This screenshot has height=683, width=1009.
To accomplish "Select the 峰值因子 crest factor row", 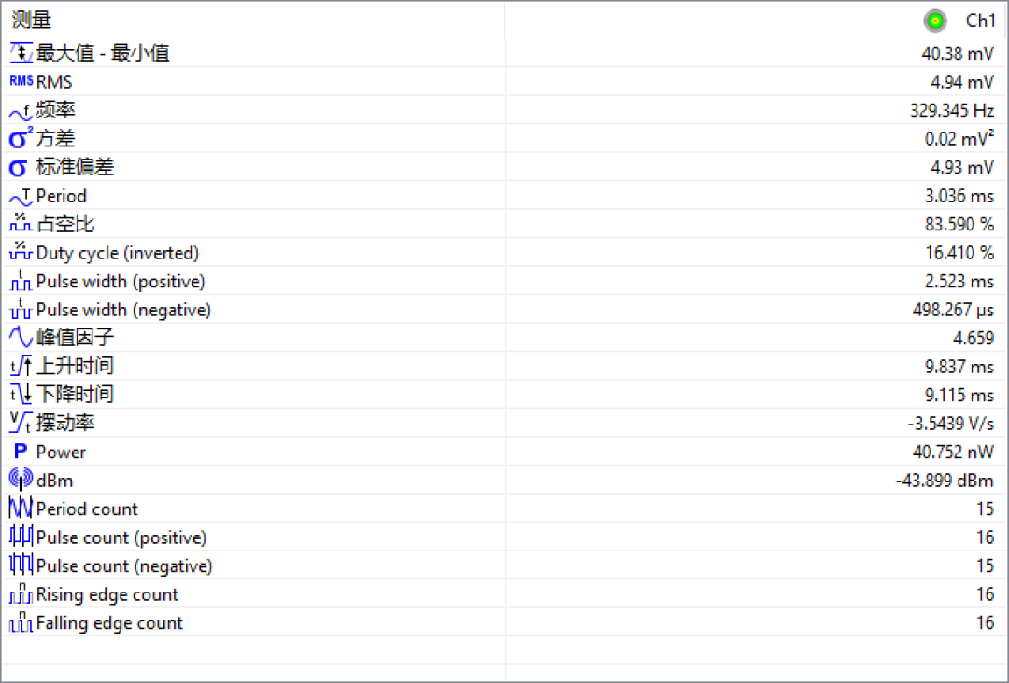I will (x=504, y=338).
